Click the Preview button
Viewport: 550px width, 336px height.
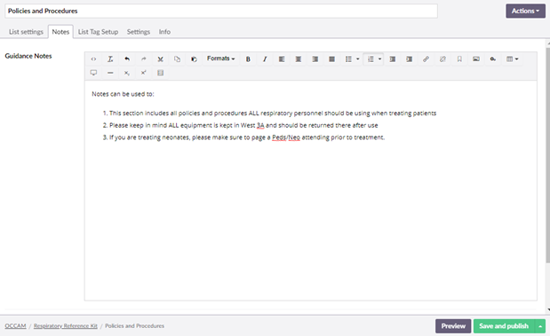click(x=453, y=326)
